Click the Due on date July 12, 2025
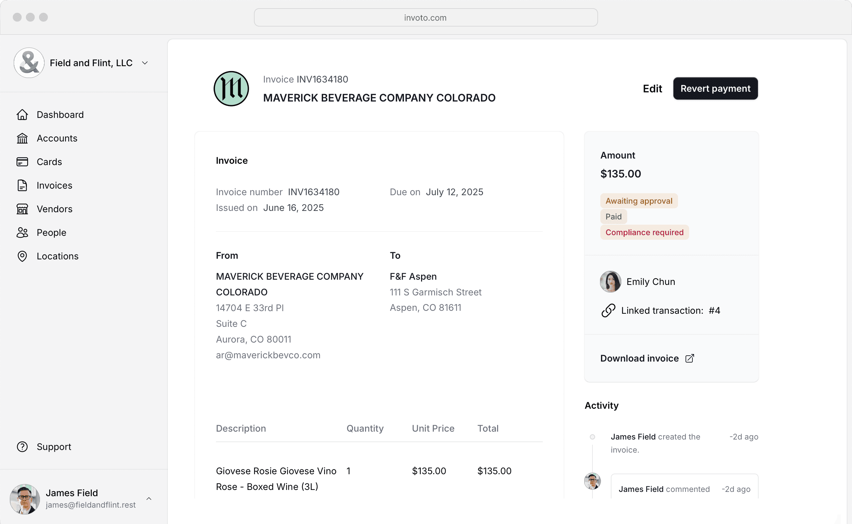 (x=454, y=192)
